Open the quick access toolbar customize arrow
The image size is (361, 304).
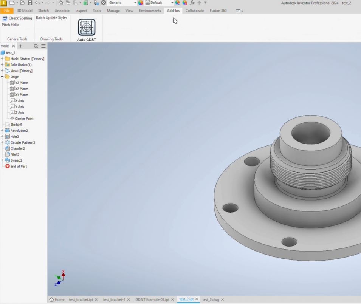tap(205, 3)
